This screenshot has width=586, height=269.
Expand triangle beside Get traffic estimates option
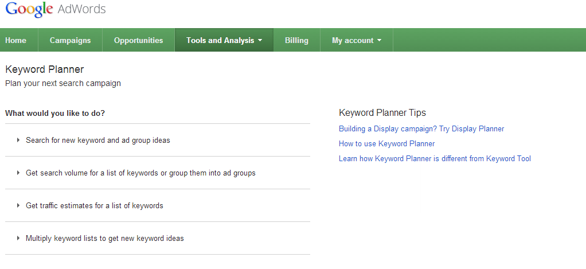pyautogui.click(x=18, y=205)
